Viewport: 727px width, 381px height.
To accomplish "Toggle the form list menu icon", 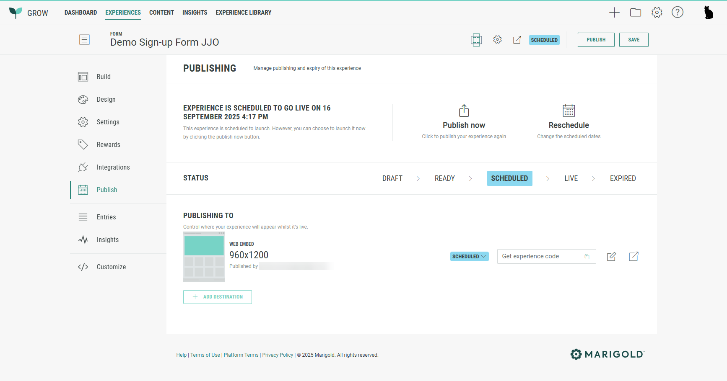I will [x=84, y=40].
